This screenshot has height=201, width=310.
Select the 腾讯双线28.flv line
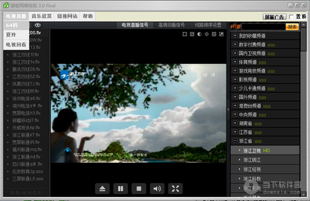(x=26, y=69)
